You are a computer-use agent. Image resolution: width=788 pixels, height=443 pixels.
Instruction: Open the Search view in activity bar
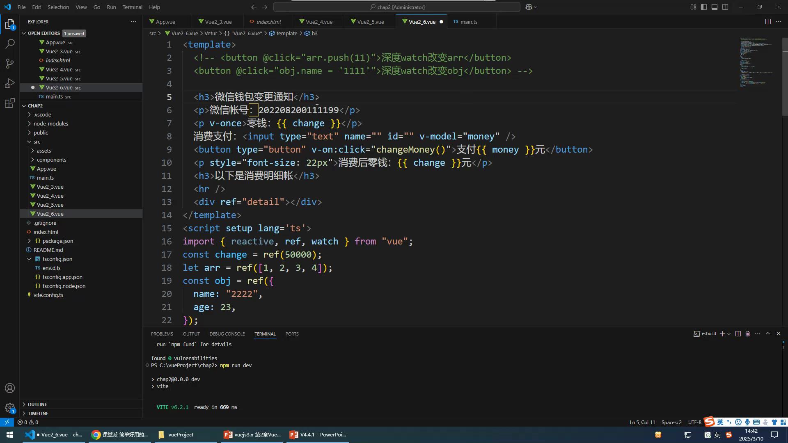pos(10,44)
